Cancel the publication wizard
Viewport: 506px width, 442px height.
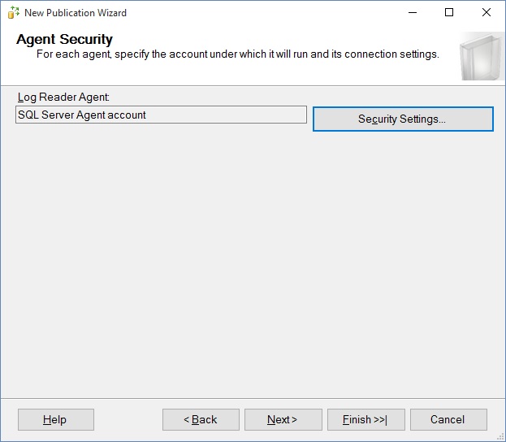448,419
